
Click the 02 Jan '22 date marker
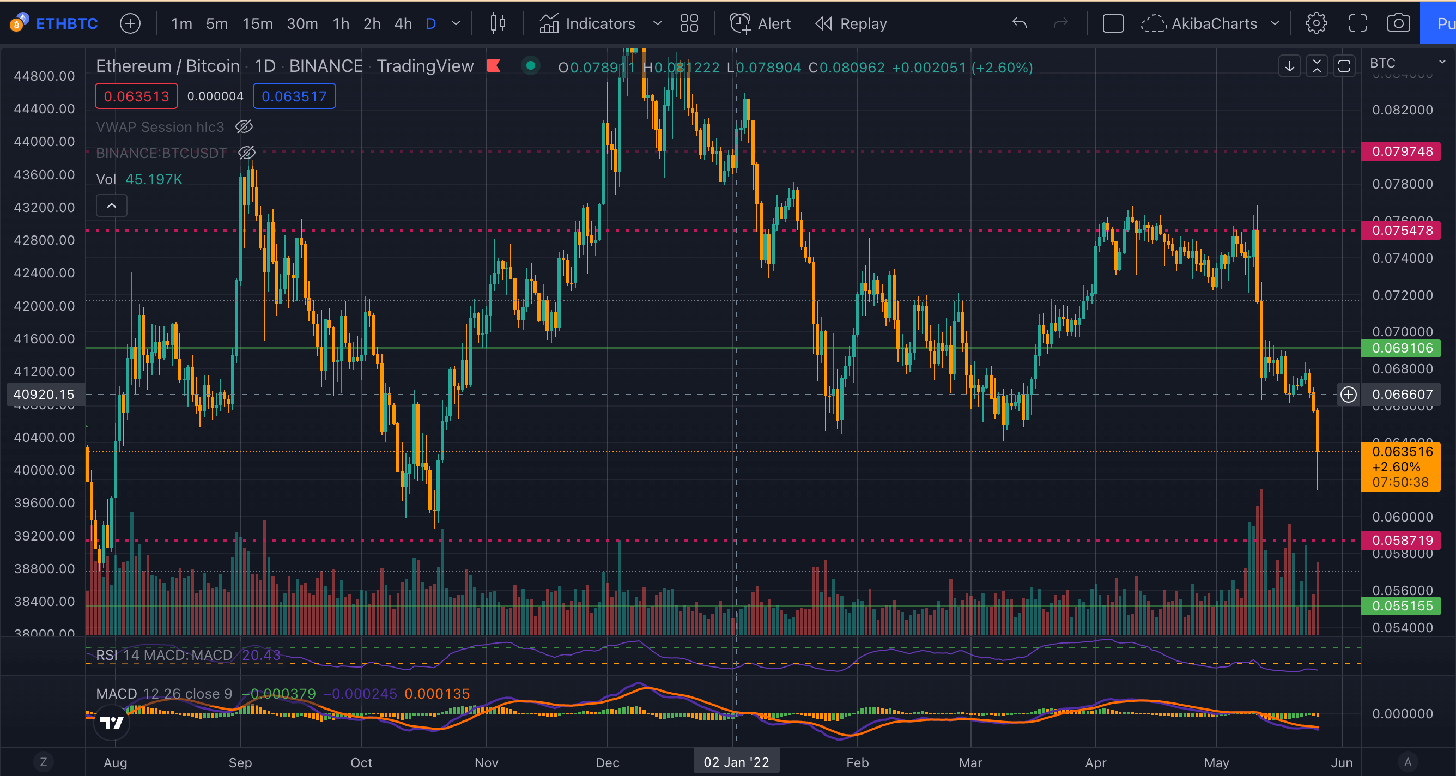[x=736, y=762]
